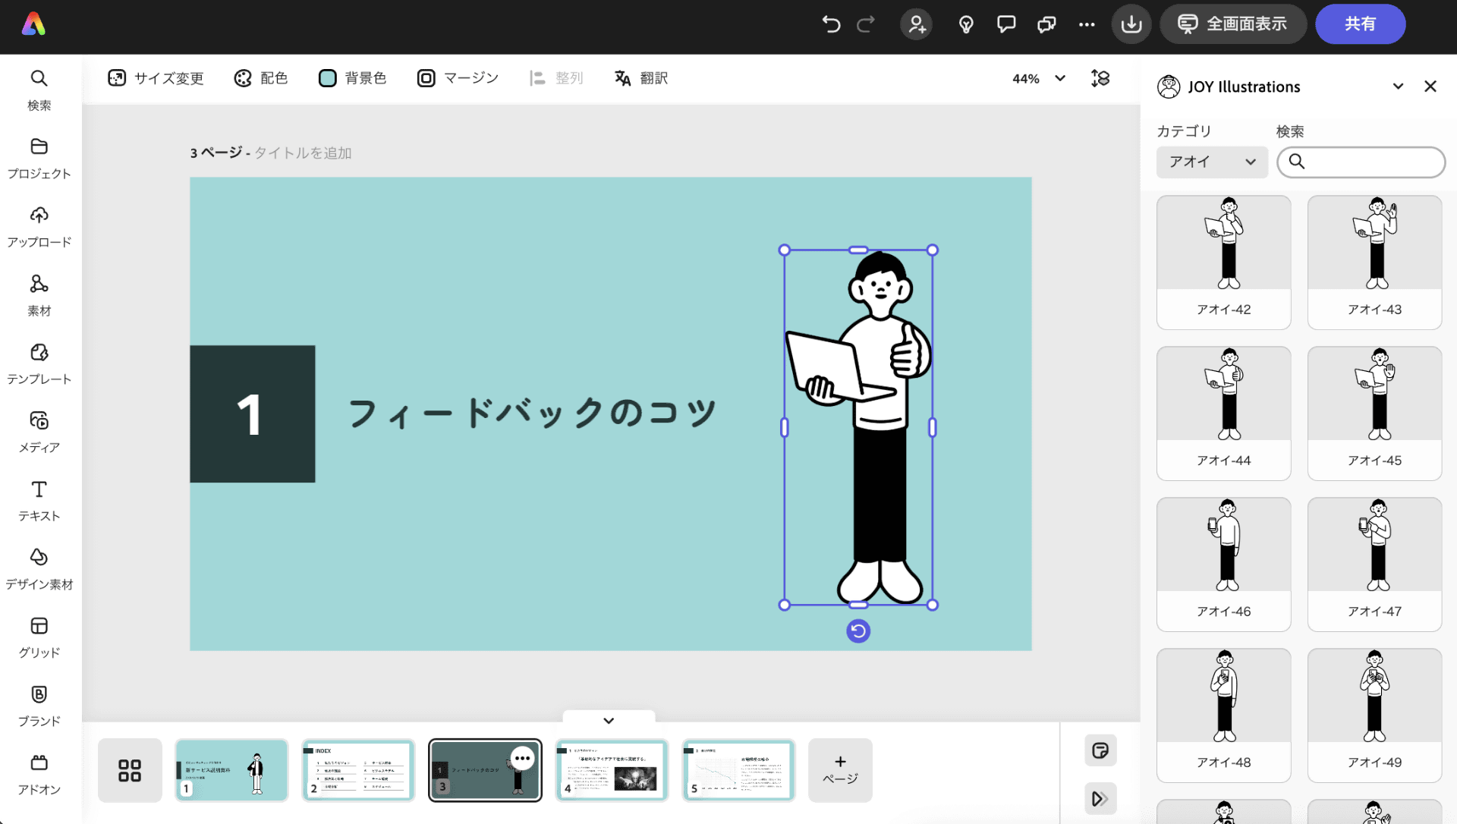
Task: Click the invite collaborator icon
Action: (916, 24)
